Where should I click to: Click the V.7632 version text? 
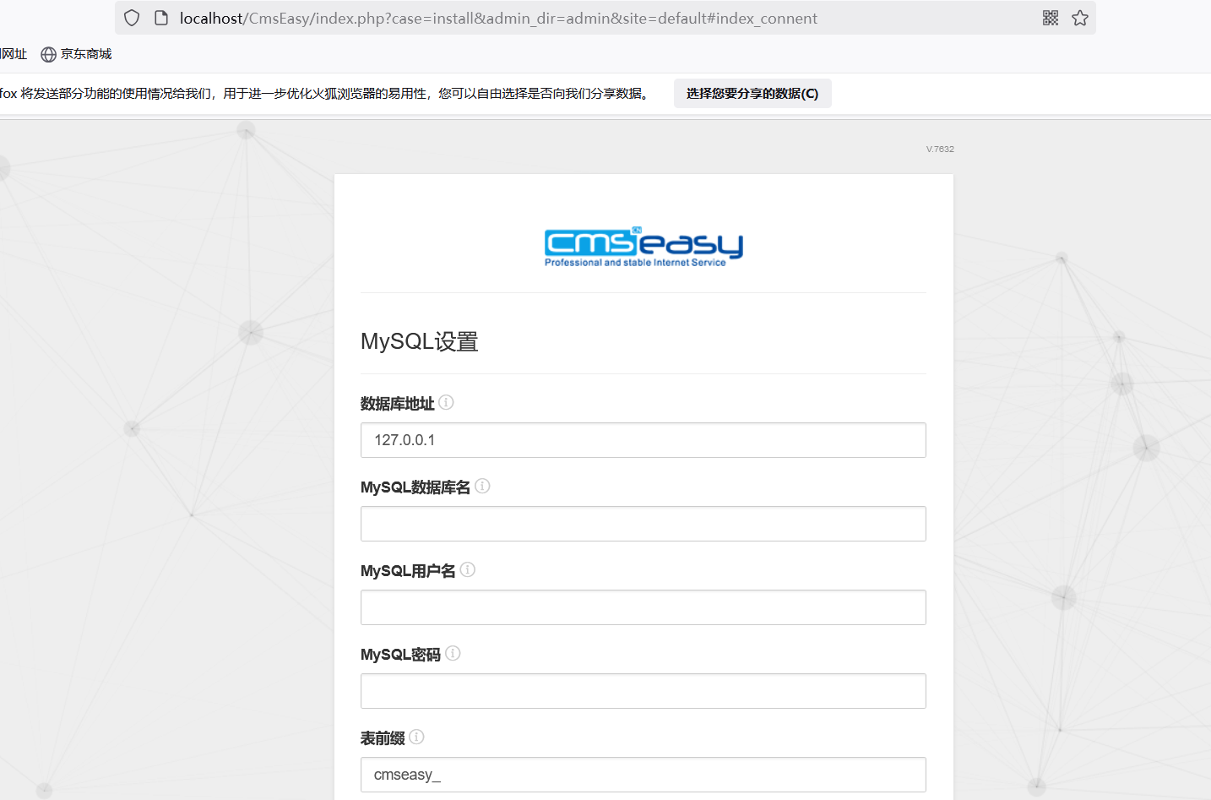[940, 149]
